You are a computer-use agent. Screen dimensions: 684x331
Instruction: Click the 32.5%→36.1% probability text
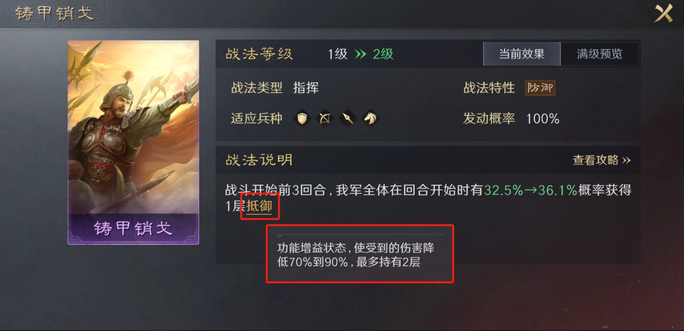pyautogui.click(x=531, y=190)
